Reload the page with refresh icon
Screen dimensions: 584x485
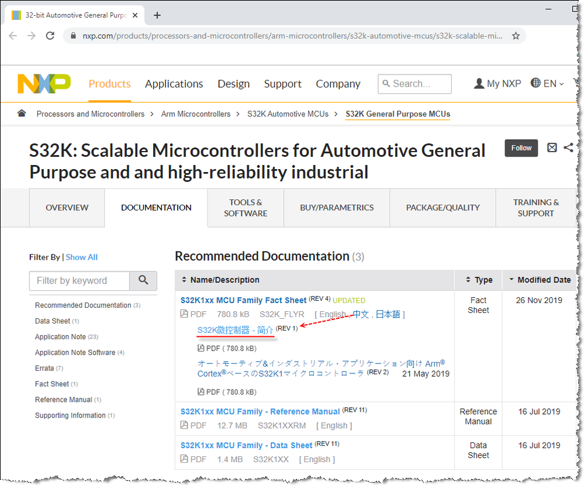(x=50, y=36)
